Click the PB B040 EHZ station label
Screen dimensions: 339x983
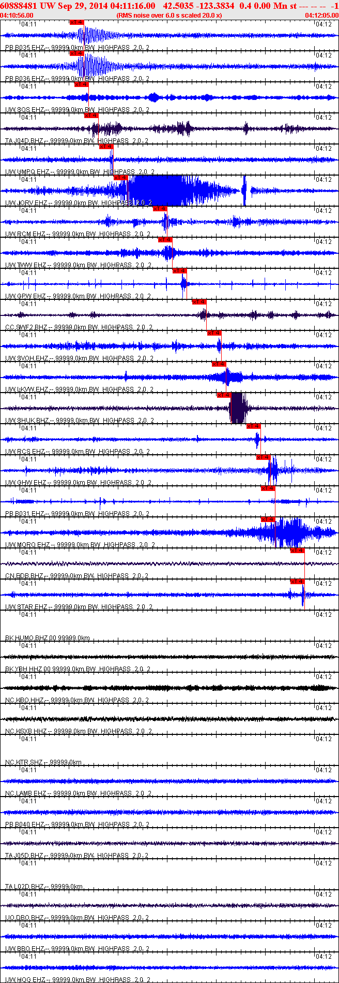(x=78, y=825)
